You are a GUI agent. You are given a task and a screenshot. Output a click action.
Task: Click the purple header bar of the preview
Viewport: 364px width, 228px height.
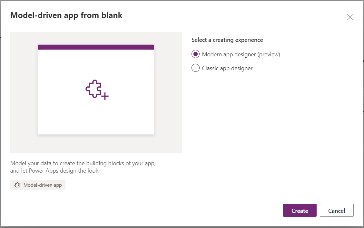click(x=96, y=47)
